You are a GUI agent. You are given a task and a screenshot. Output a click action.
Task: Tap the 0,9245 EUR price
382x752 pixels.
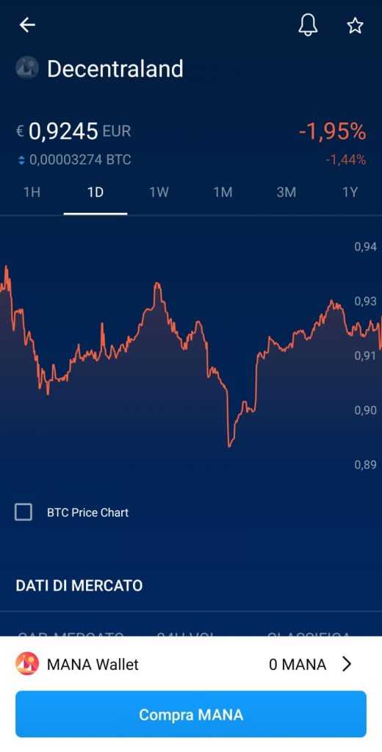[x=73, y=131]
